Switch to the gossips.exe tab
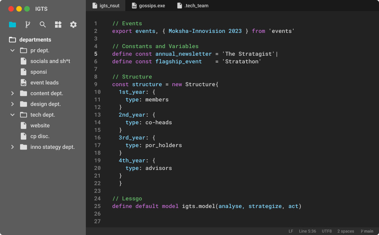The image size is (379, 235). pyautogui.click(x=148, y=6)
